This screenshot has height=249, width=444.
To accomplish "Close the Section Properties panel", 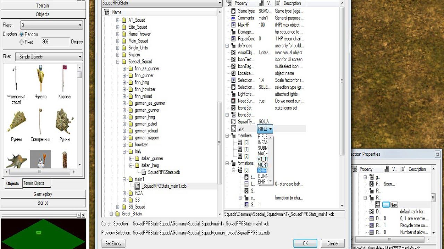I will pos(438,154).
